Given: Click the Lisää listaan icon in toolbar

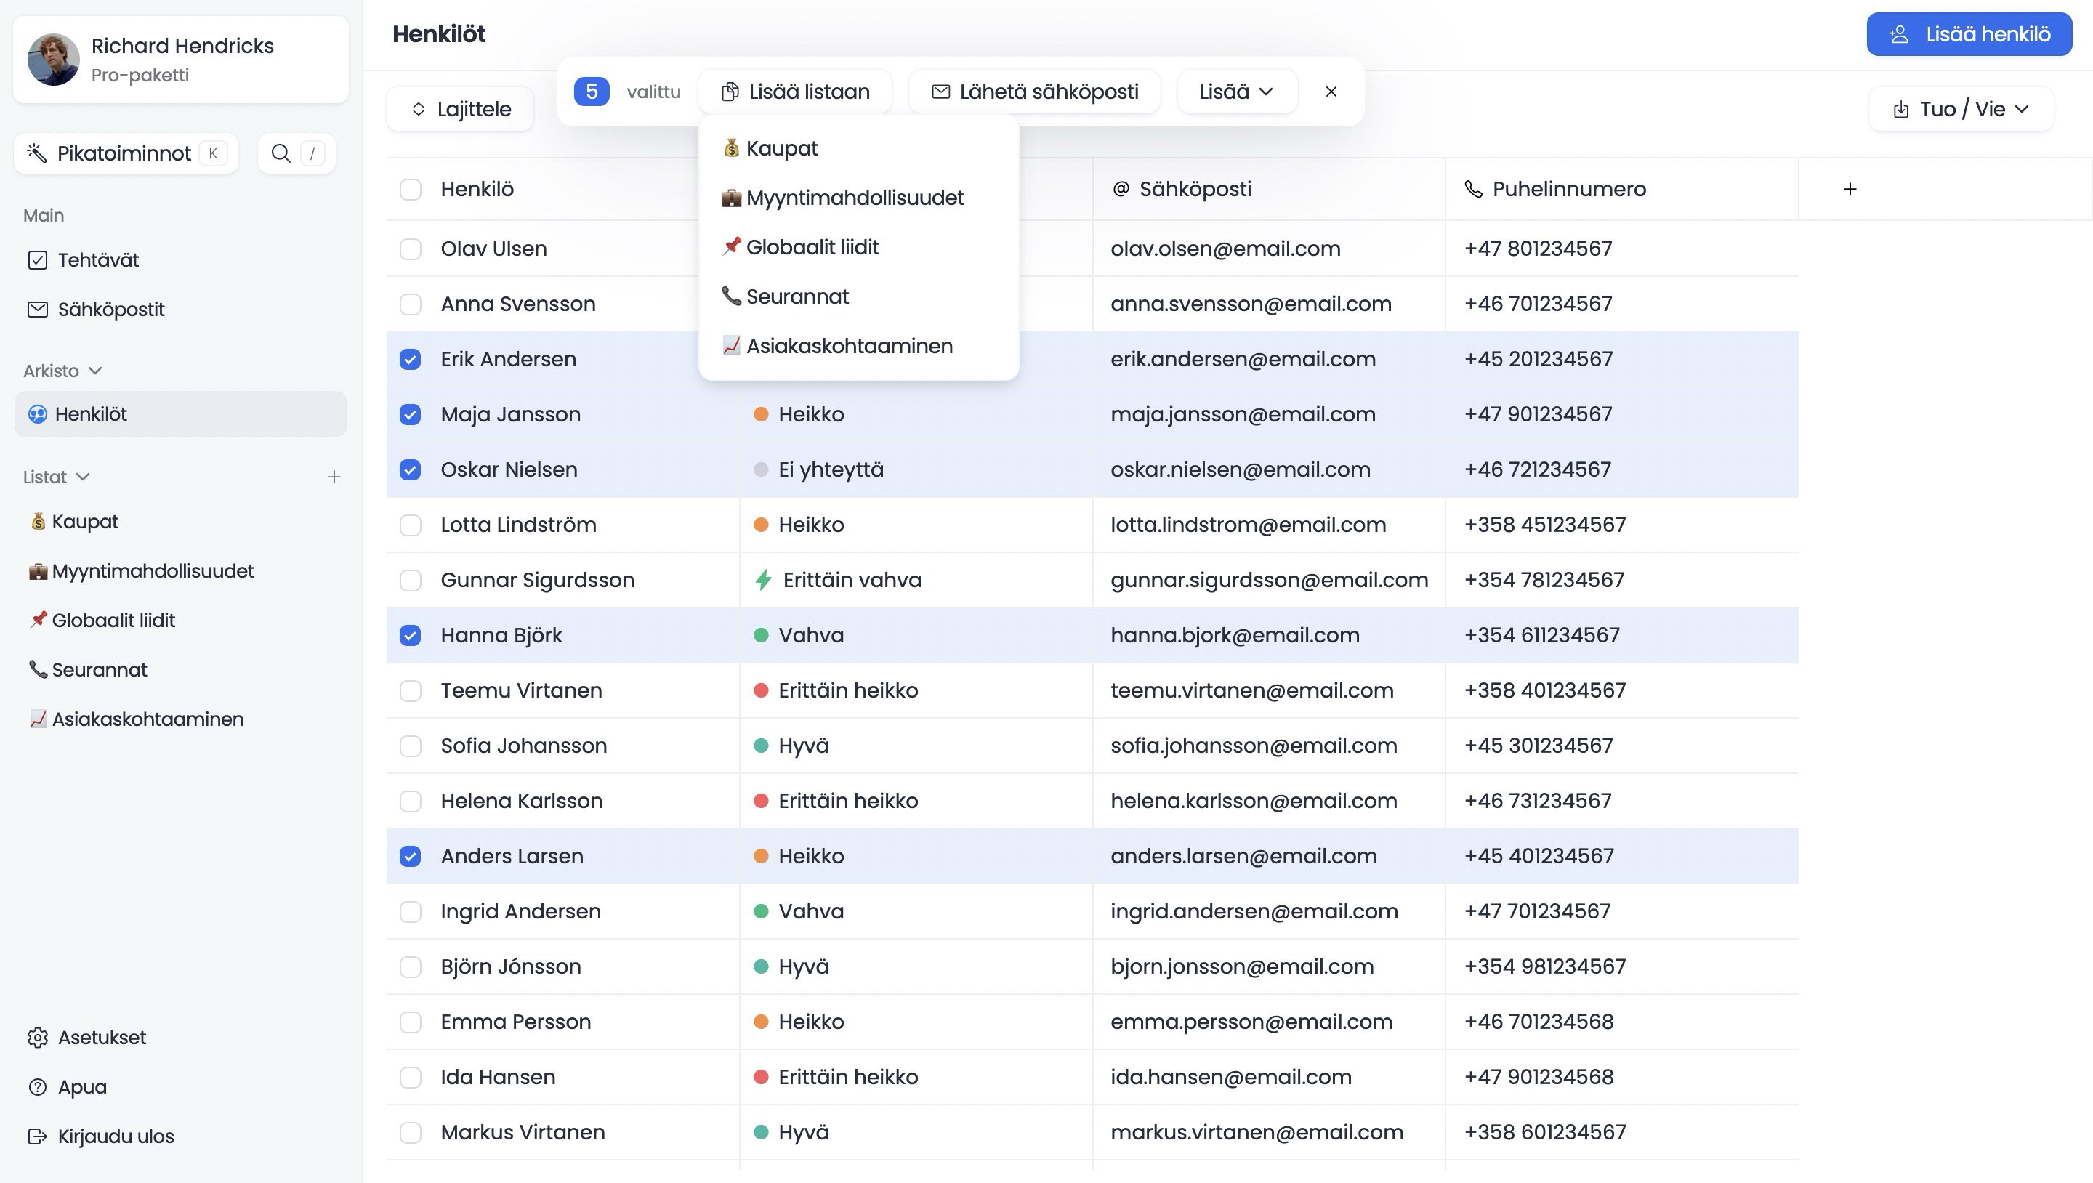Looking at the screenshot, I should [x=727, y=92].
